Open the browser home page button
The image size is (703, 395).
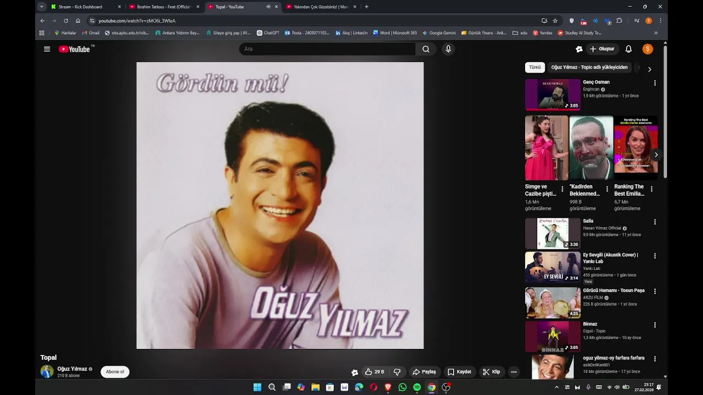coord(78,21)
